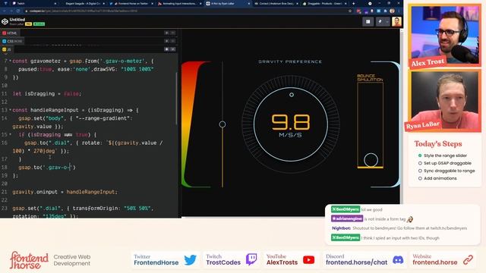Open the Discord frontend.horse/chat link
This screenshot has width=486, height=273.
click(x=356, y=259)
